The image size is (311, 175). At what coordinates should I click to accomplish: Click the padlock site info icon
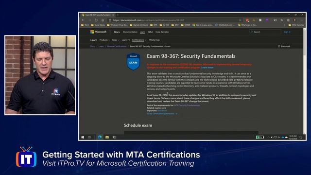point(110,20)
